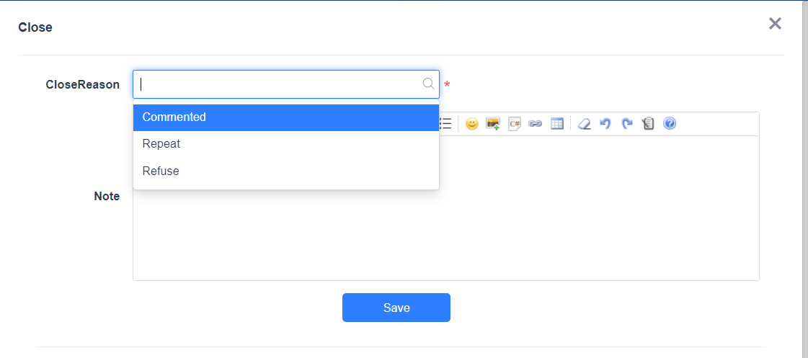Click the clipboard paste-text icon
This screenshot has height=358, width=808.
click(648, 124)
